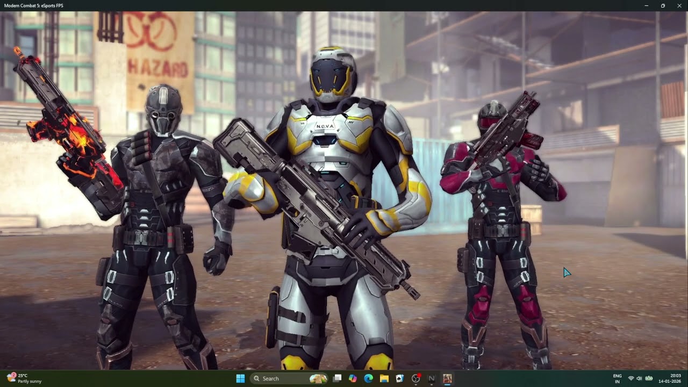688x387 pixels.
Task: Open File Explorer from the taskbar
Action: coord(384,378)
